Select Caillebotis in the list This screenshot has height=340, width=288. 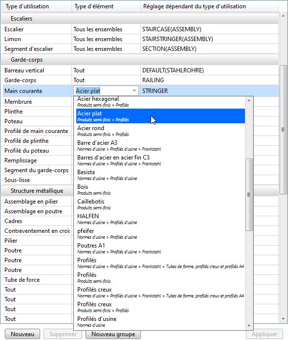tap(160, 204)
